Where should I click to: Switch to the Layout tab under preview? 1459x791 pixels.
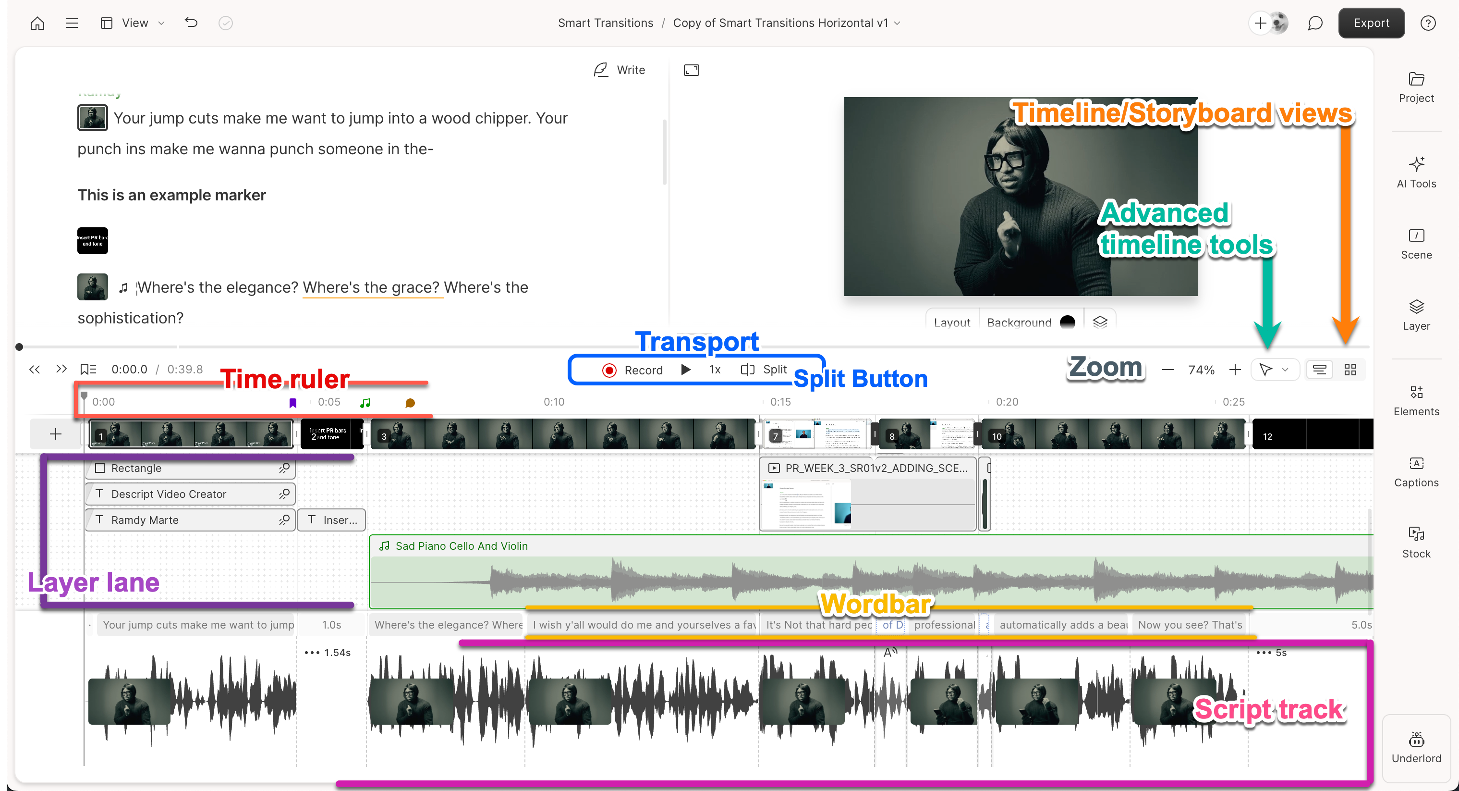[951, 321]
